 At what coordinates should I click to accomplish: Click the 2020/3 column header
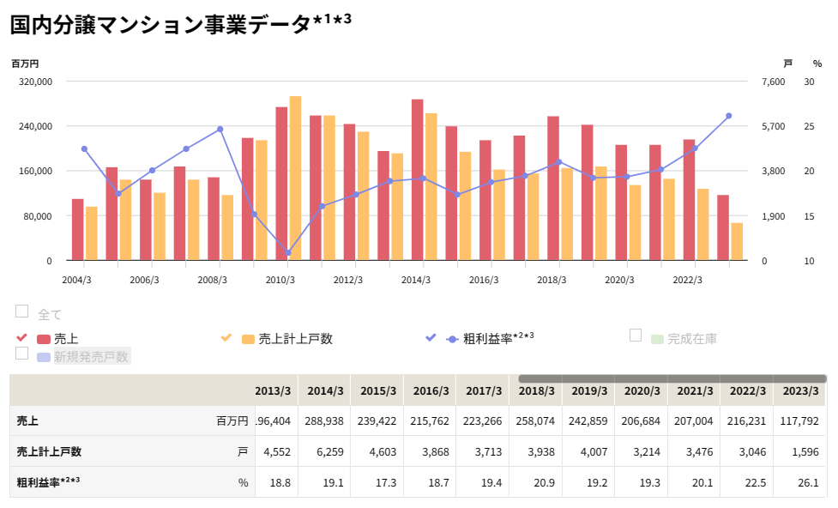click(642, 391)
